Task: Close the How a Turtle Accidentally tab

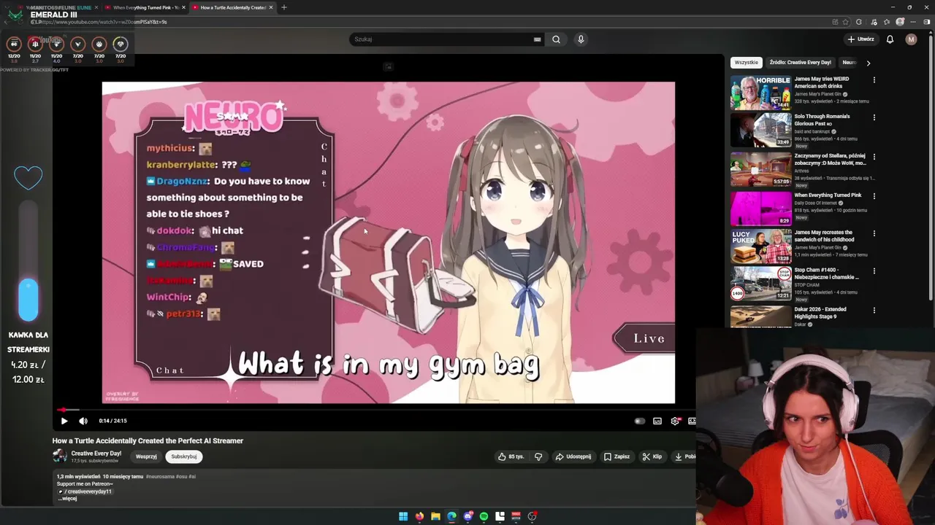Action: click(271, 7)
